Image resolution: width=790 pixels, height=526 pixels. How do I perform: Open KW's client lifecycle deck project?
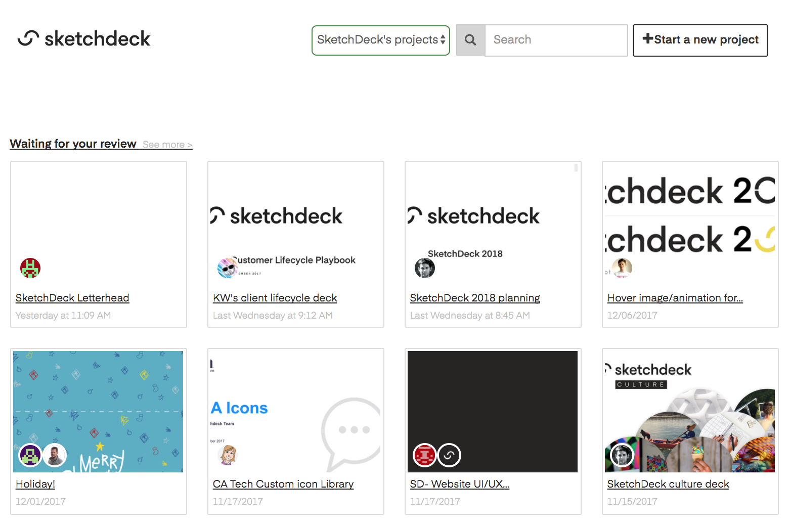point(275,298)
